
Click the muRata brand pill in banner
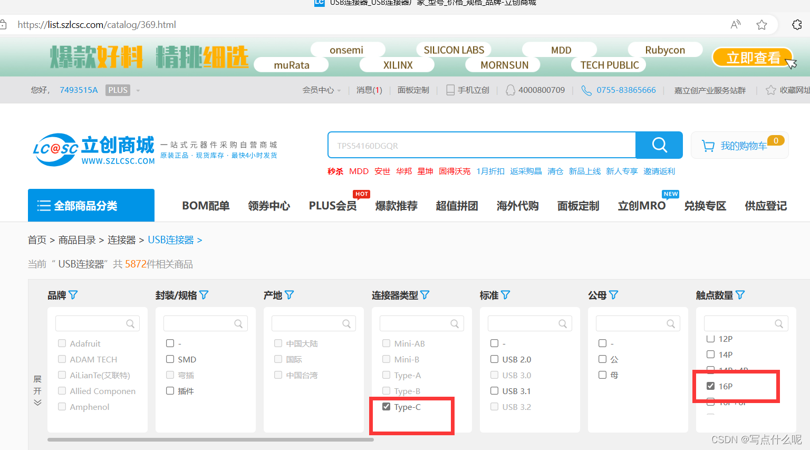[x=292, y=65]
